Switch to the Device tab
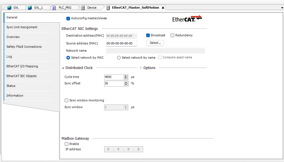This screenshot has height=162, width=284. [x=92, y=8]
